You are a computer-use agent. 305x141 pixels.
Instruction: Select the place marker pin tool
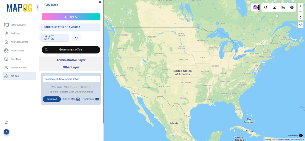pyautogui.click(x=274, y=7)
